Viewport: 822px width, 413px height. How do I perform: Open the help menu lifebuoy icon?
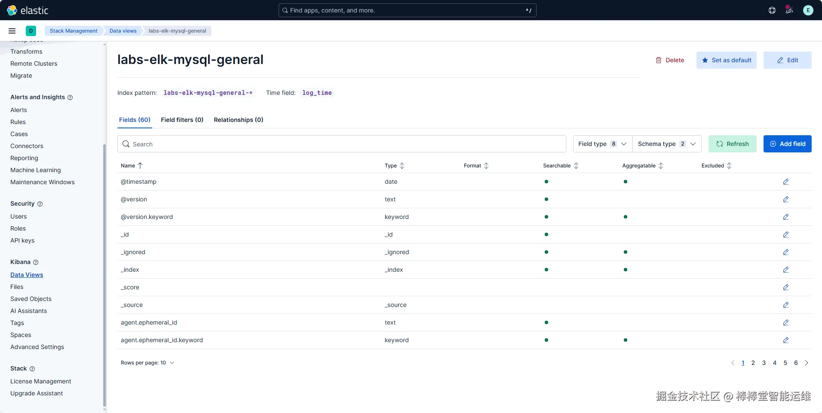coord(772,10)
